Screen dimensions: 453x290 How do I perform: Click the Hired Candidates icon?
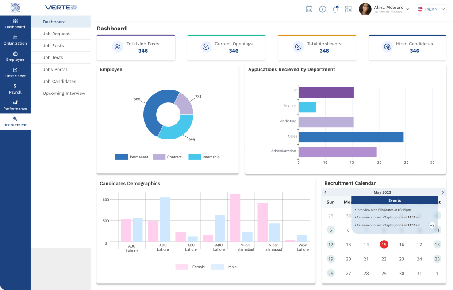tap(387, 46)
